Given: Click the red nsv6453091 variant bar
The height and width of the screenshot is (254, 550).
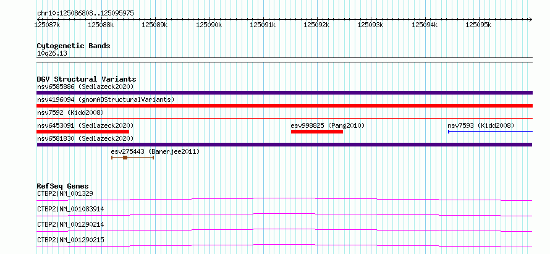Looking at the screenshot, I should point(83,132).
